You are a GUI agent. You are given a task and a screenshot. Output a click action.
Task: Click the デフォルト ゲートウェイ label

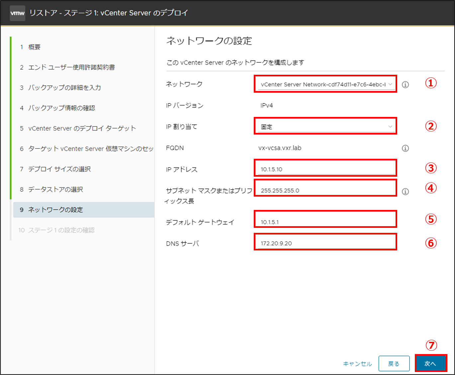pos(200,222)
